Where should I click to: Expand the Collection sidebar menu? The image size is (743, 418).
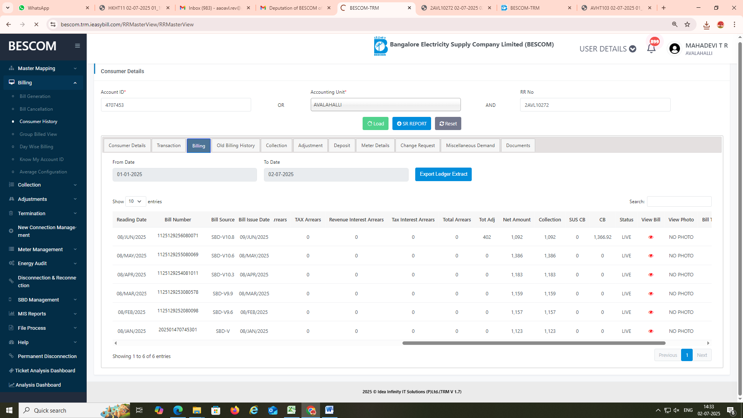tap(43, 185)
